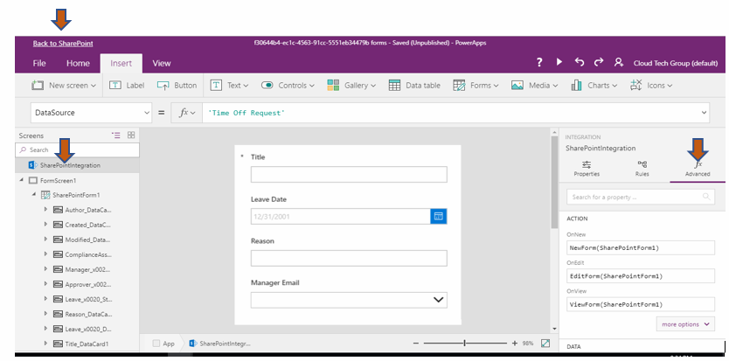The height and width of the screenshot is (361, 729).
Task: Insert a Button control
Action: tap(177, 85)
